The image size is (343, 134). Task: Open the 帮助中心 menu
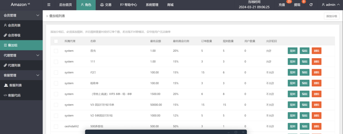pos(128,5)
